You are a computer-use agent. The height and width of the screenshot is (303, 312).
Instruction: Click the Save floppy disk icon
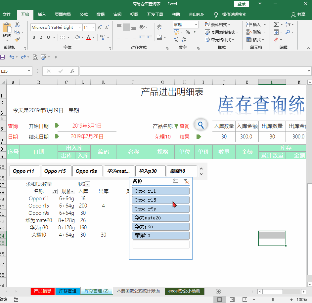click(2, 57)
